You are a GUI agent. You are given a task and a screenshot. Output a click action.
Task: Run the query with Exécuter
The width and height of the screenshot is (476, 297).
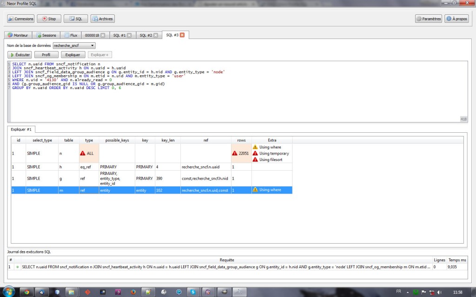click(x=20, y=55)
